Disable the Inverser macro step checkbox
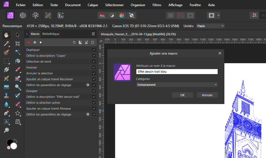The image size is (266, 158). (x=94, y=67)
